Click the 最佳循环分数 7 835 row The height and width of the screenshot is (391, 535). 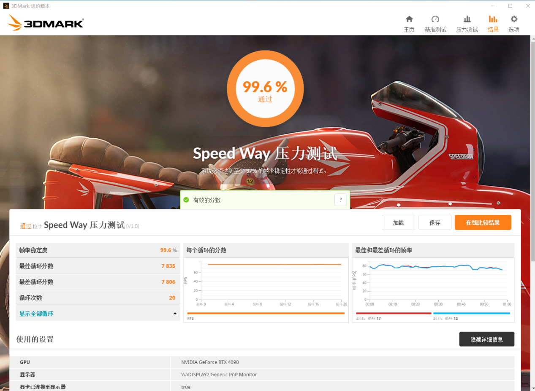[98, 266]
